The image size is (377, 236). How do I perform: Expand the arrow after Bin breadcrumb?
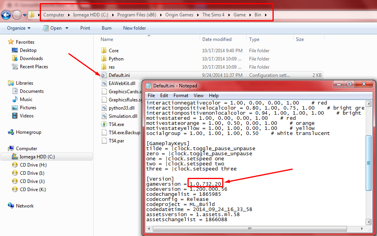(x=265, y=15)
